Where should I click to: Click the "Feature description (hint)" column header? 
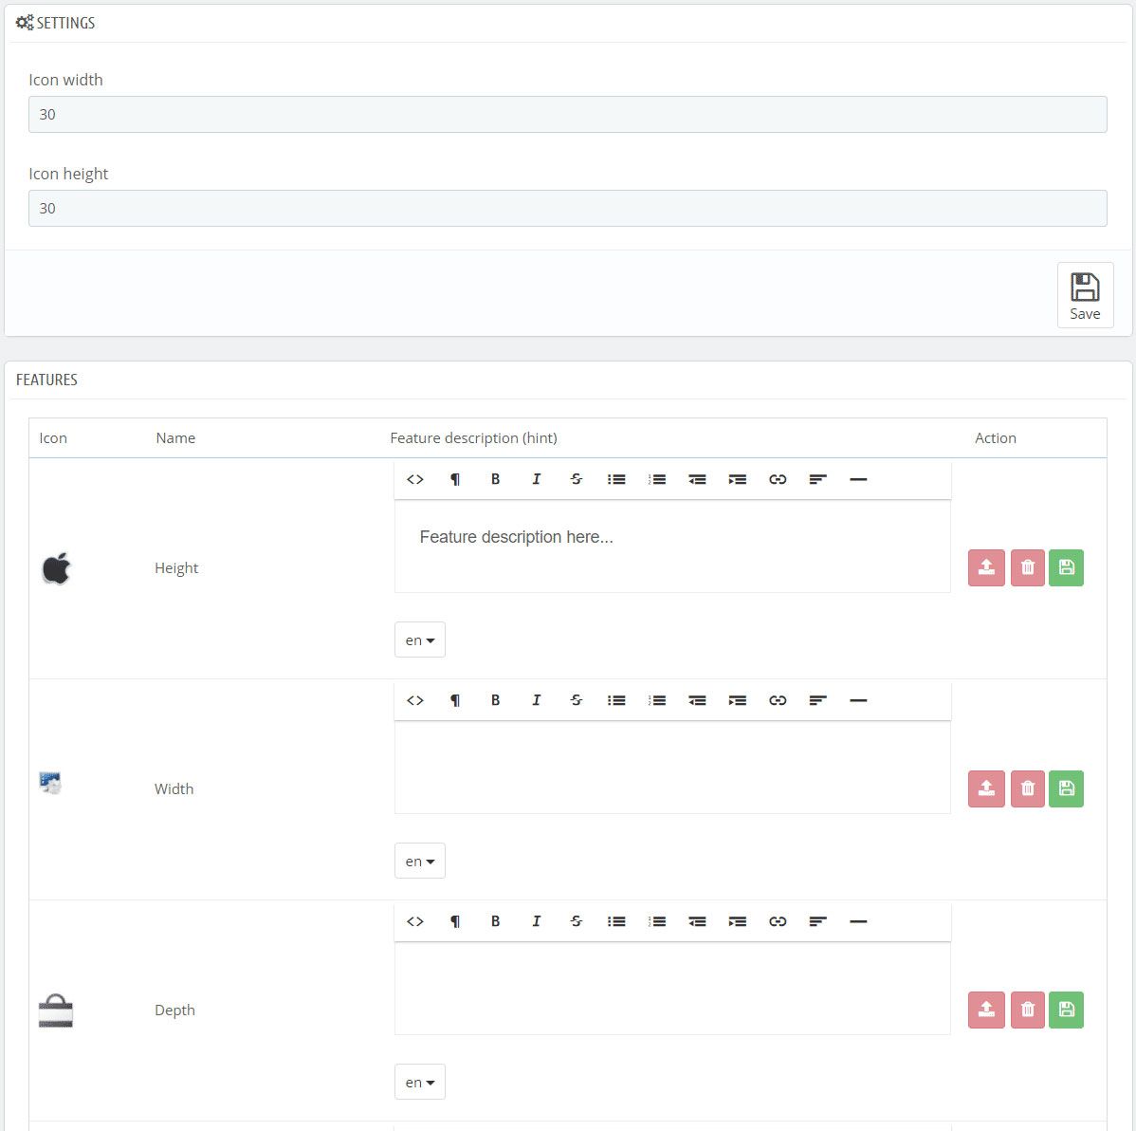(473, 438)
